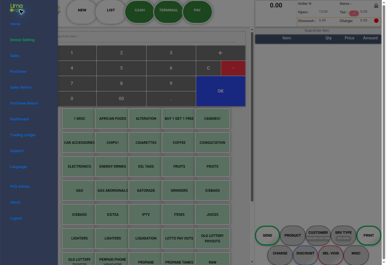Image resolution: width=386 pixels, height=265 pixels.
Task: Open Dashboard from sidebar
Action: [x=19, y=119]
